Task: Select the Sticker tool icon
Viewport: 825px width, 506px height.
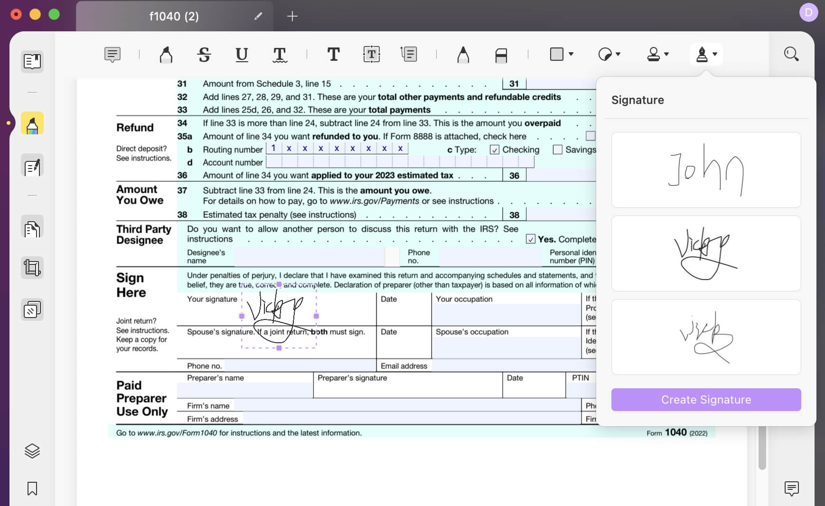Action: click(x=605, y=55)
